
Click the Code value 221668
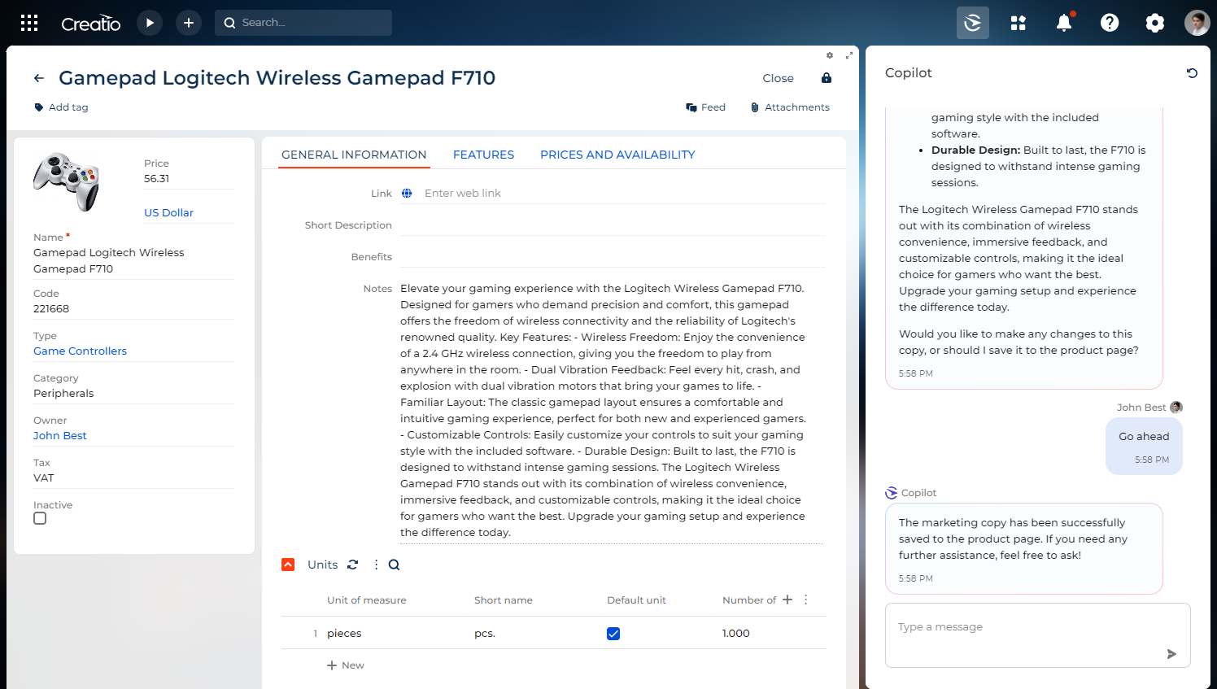point(51,309)
